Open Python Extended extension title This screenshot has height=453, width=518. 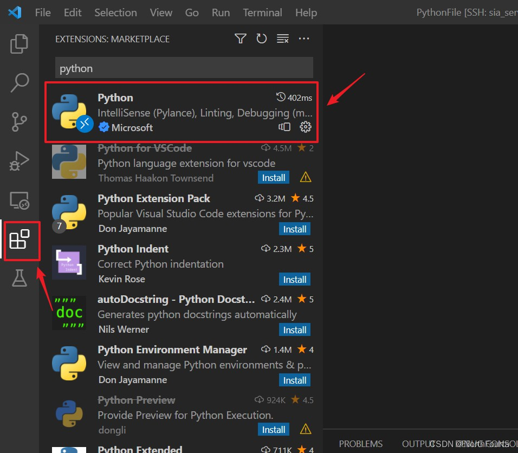tap(140, 449)
